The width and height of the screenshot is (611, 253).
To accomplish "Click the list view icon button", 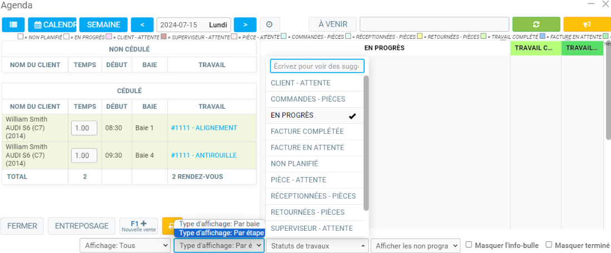I will pos(13,25).
